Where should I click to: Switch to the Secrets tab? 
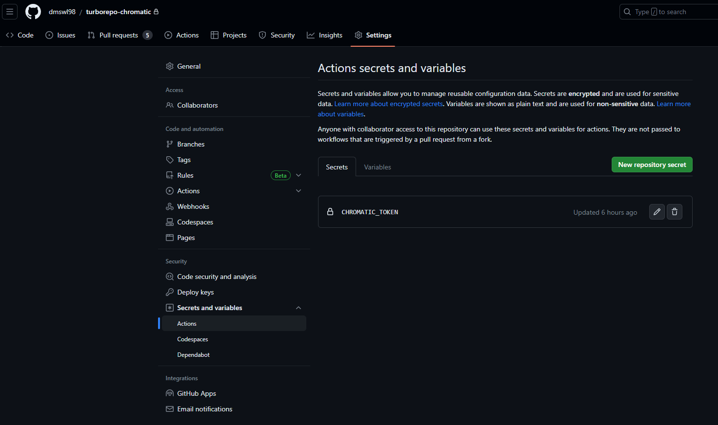[x=337, y=167]
